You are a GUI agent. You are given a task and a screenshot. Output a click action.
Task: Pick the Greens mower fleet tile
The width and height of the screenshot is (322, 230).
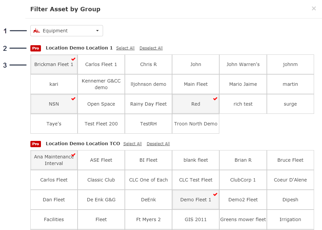(x=243, y=219)
